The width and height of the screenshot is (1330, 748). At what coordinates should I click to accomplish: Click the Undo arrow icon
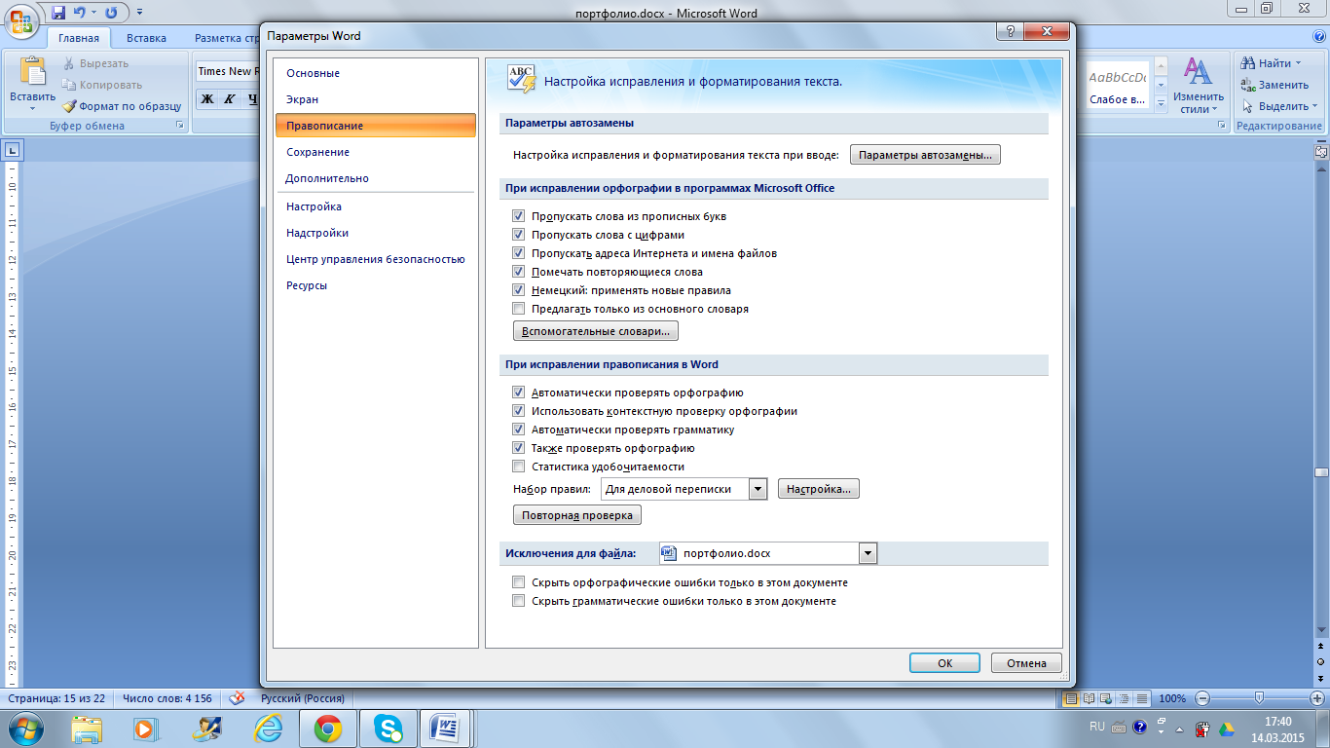point(82,13)
